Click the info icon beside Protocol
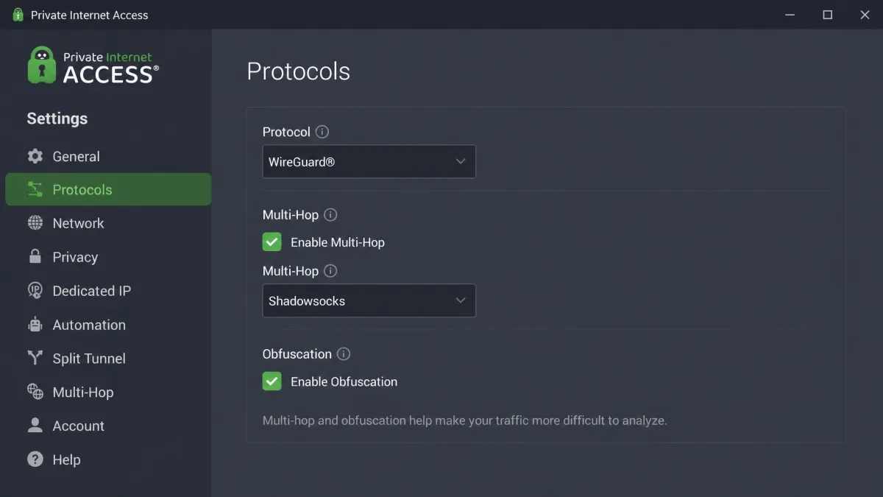883x497 pixels. click(x=322, y=132)
